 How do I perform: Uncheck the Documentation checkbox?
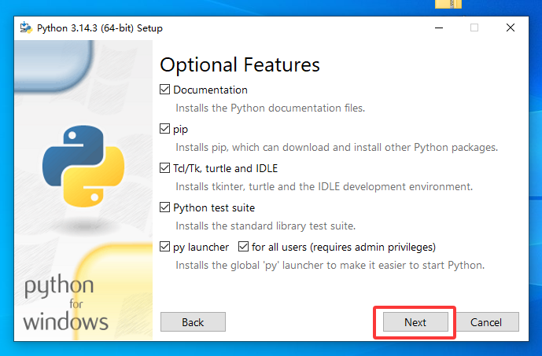pos(165,90)
